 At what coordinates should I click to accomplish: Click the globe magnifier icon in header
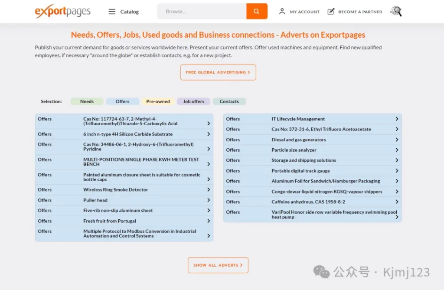(396, 11)
